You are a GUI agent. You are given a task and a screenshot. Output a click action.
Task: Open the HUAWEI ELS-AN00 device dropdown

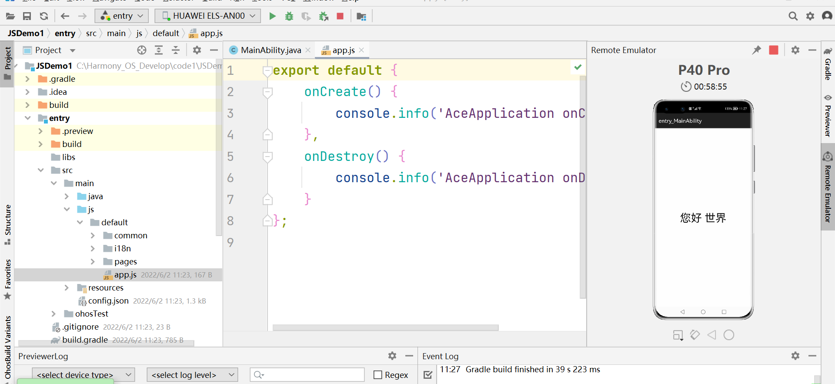(208, 16)
